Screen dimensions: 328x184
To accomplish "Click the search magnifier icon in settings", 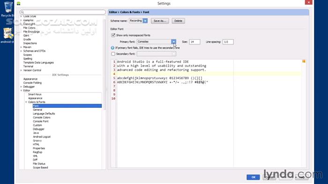I will (22, 12).
